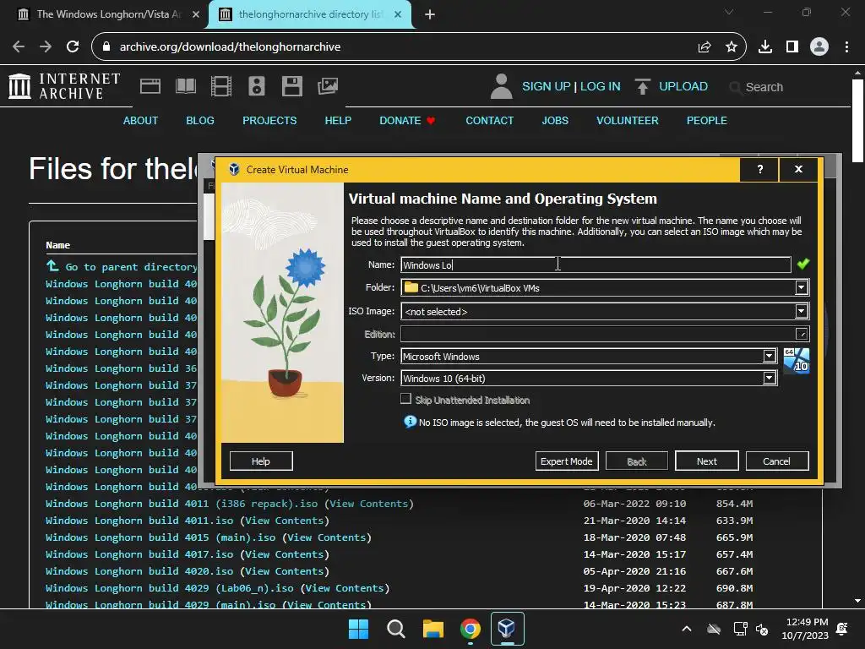Image resolution: width=865 pixels, height=649 pixels.
Task: Click the upload arrow icon
Action: click(x=642, y=87)
